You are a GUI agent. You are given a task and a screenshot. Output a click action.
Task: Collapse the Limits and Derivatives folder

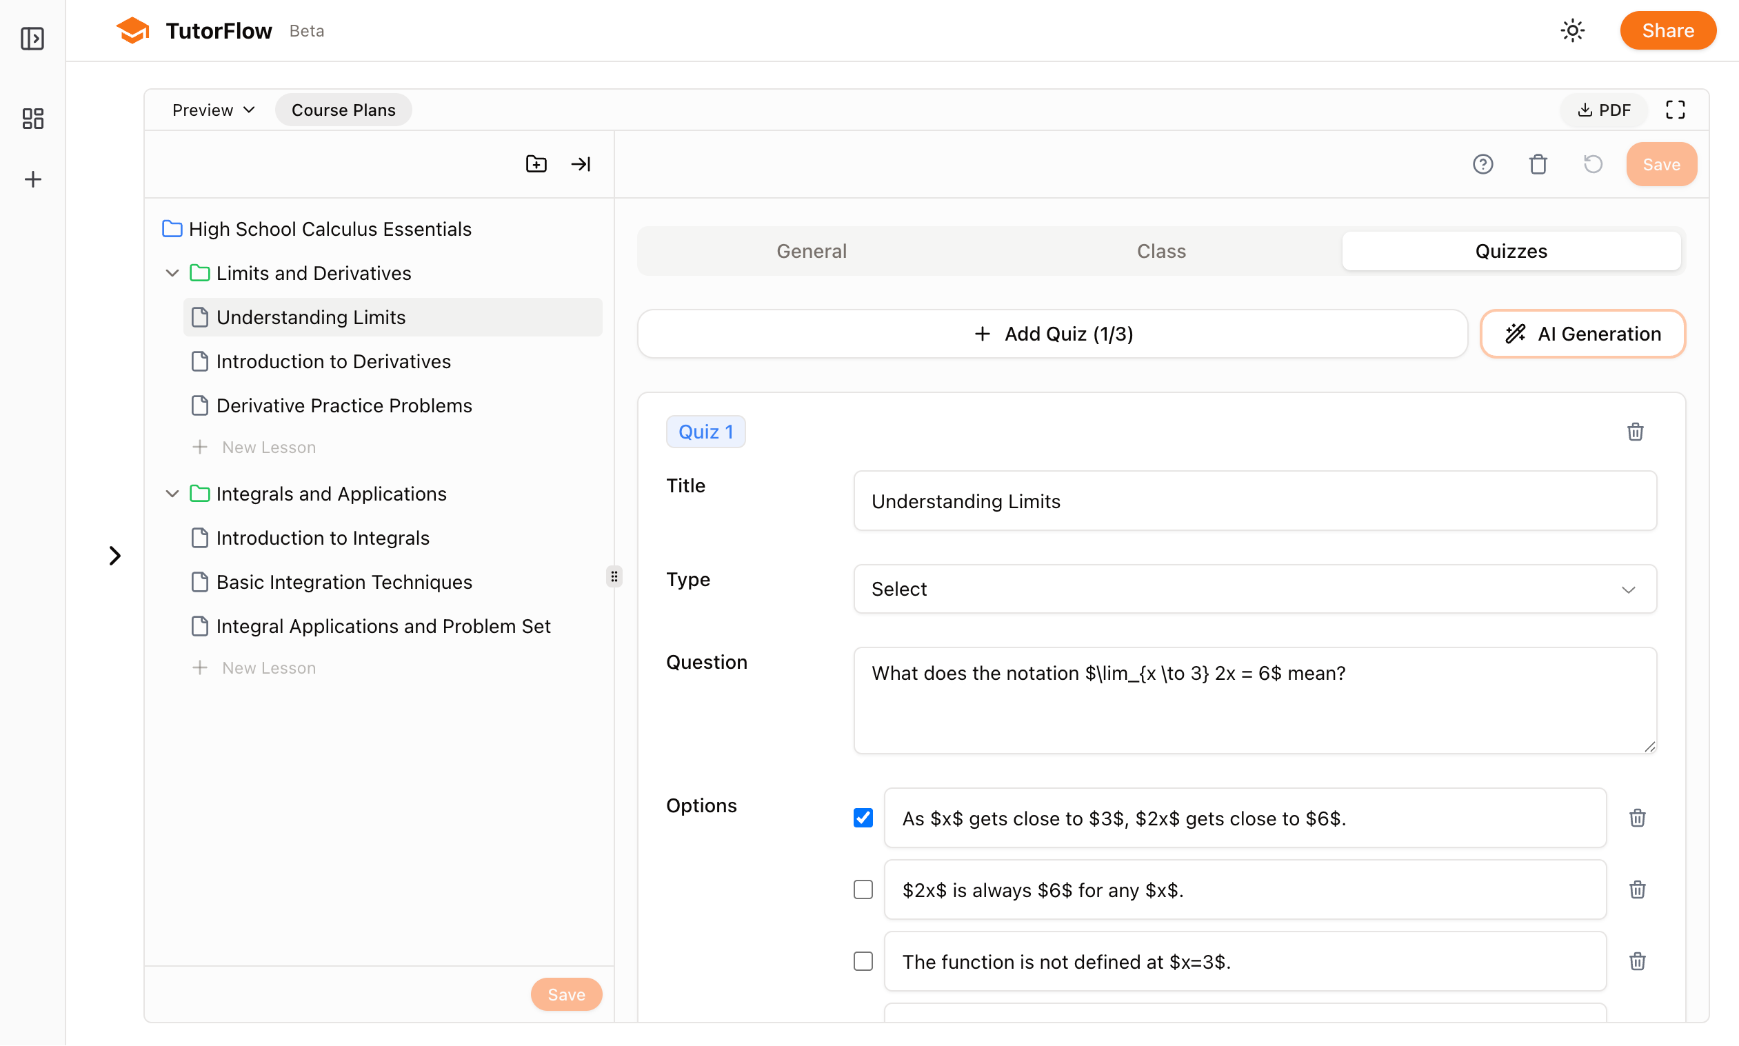pos(172,273)
